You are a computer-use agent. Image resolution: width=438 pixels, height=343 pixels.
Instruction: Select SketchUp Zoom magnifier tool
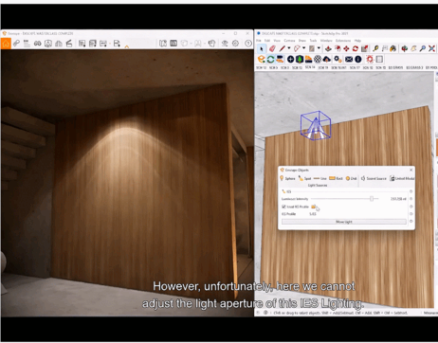[x=423, y=48]
